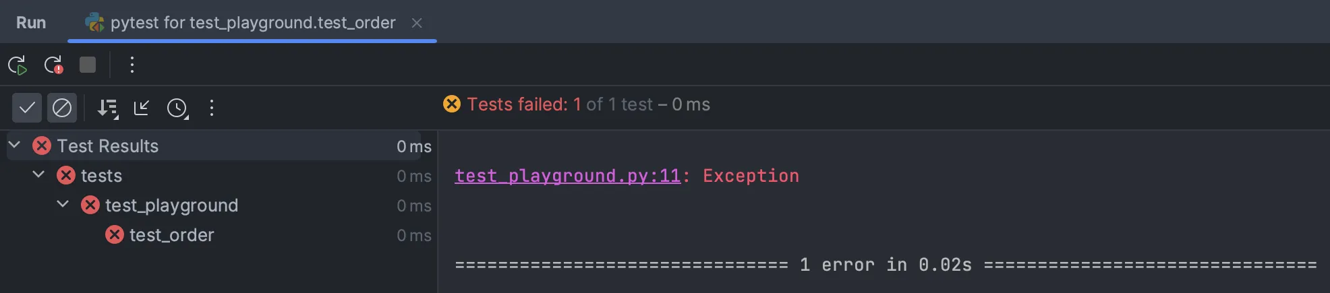1330x293 pixels.
Task: Open more run toolbar options
Action: (132, 65)
